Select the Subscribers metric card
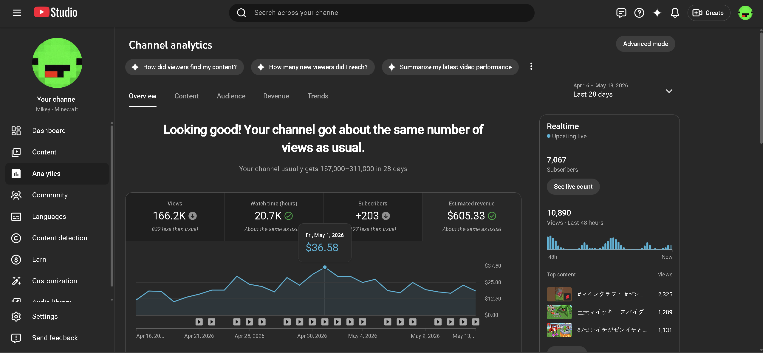The image size is (763, 353). [373, 216]
